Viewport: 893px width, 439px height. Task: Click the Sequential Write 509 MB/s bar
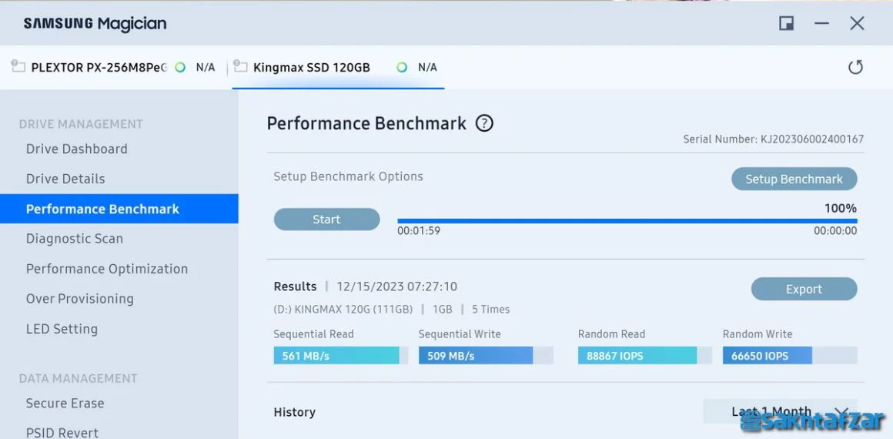486,356
